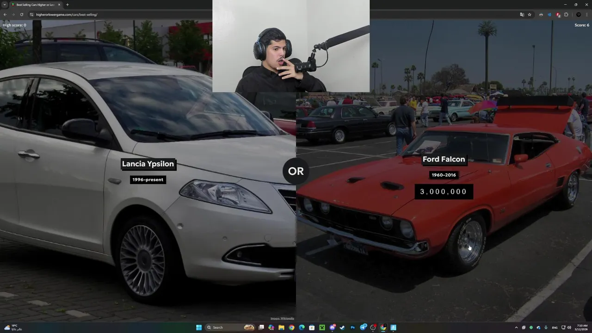Switch the ENG input language
The height and width of the screenshot is (333, 592).
555,327
